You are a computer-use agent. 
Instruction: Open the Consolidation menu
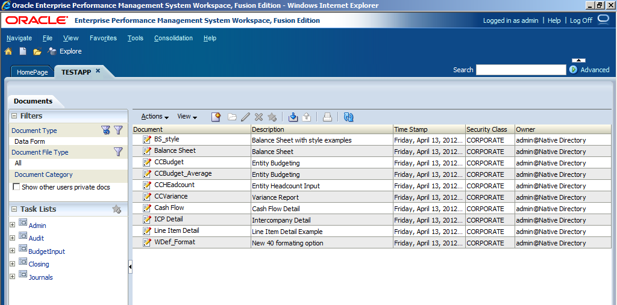174,38
